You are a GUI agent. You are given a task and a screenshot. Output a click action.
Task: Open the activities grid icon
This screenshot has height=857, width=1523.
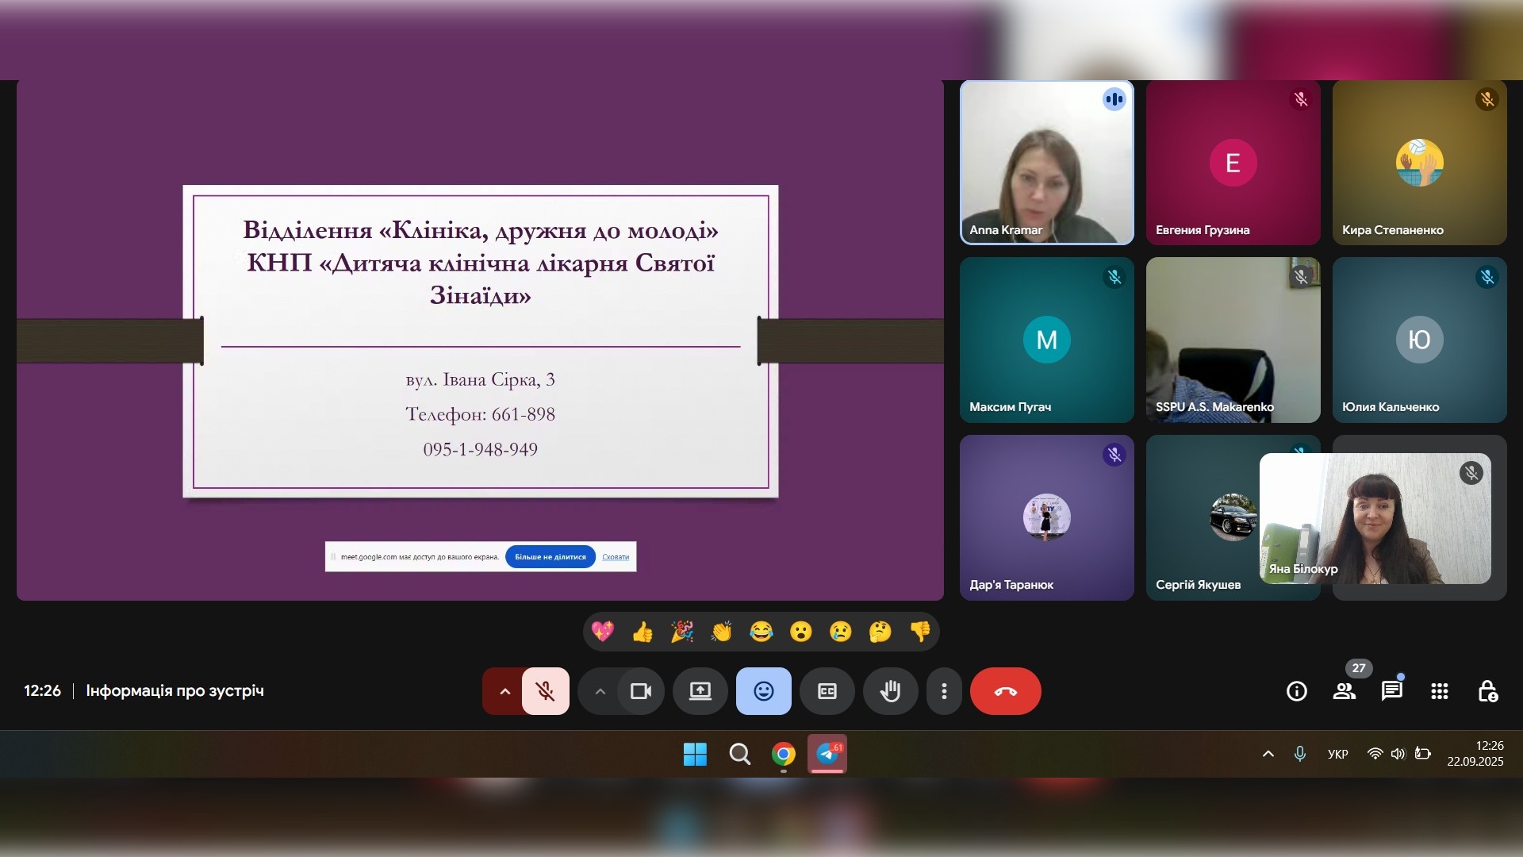(1440, 691)
